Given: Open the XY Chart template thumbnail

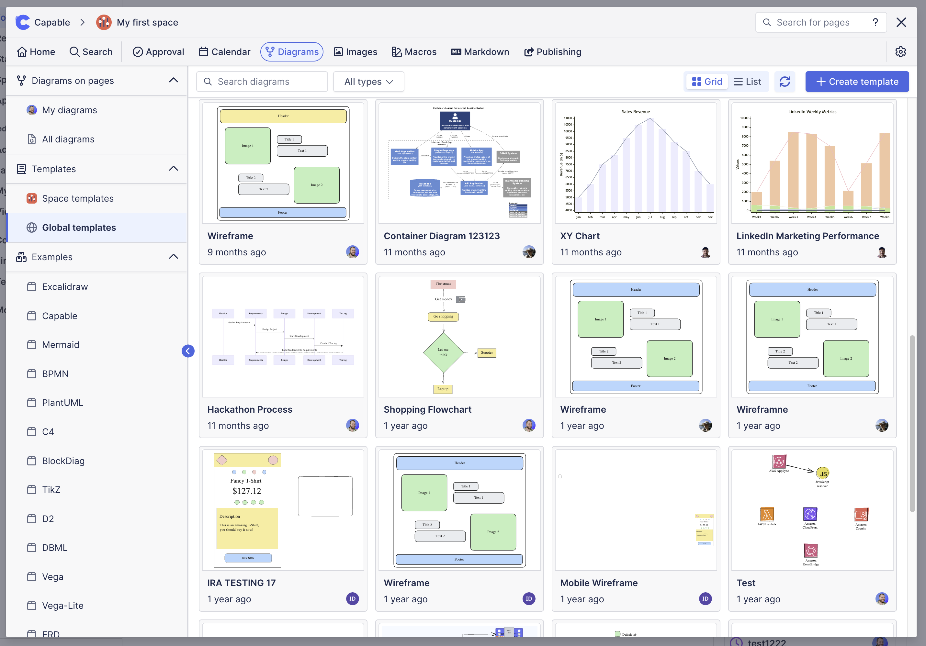Looking at the screenshot, I should (636, 163).
